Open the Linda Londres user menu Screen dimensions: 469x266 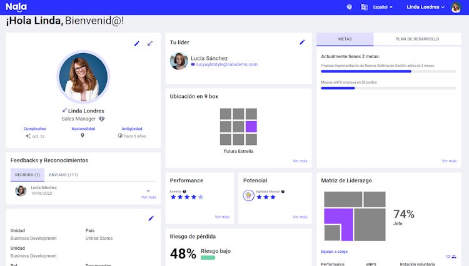[425, 7]
